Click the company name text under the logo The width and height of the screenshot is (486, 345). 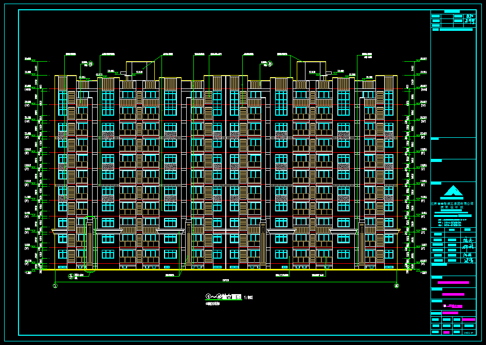click(x=453, y=204)
